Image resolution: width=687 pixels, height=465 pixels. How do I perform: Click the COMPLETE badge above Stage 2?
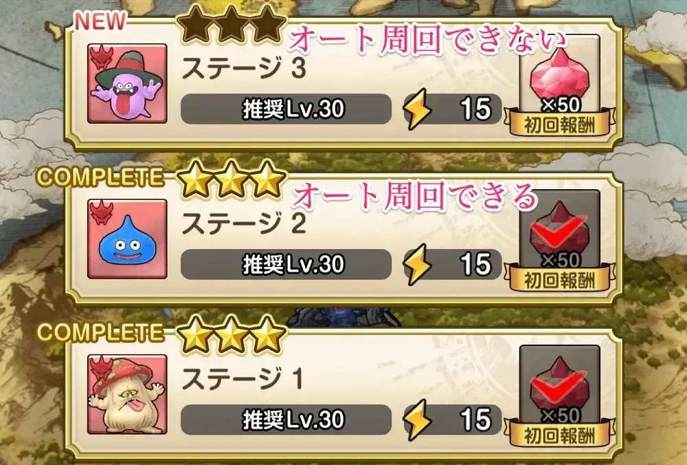pos(101,177)
